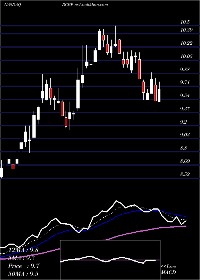This screenshot has height=280, width=200.
Task: Click the Price : 9.7 legend text
Action: click(23, 266)
